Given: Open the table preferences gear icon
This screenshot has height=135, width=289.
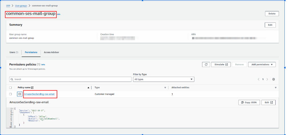Looking at the screenshot, I should coord(274,79).
